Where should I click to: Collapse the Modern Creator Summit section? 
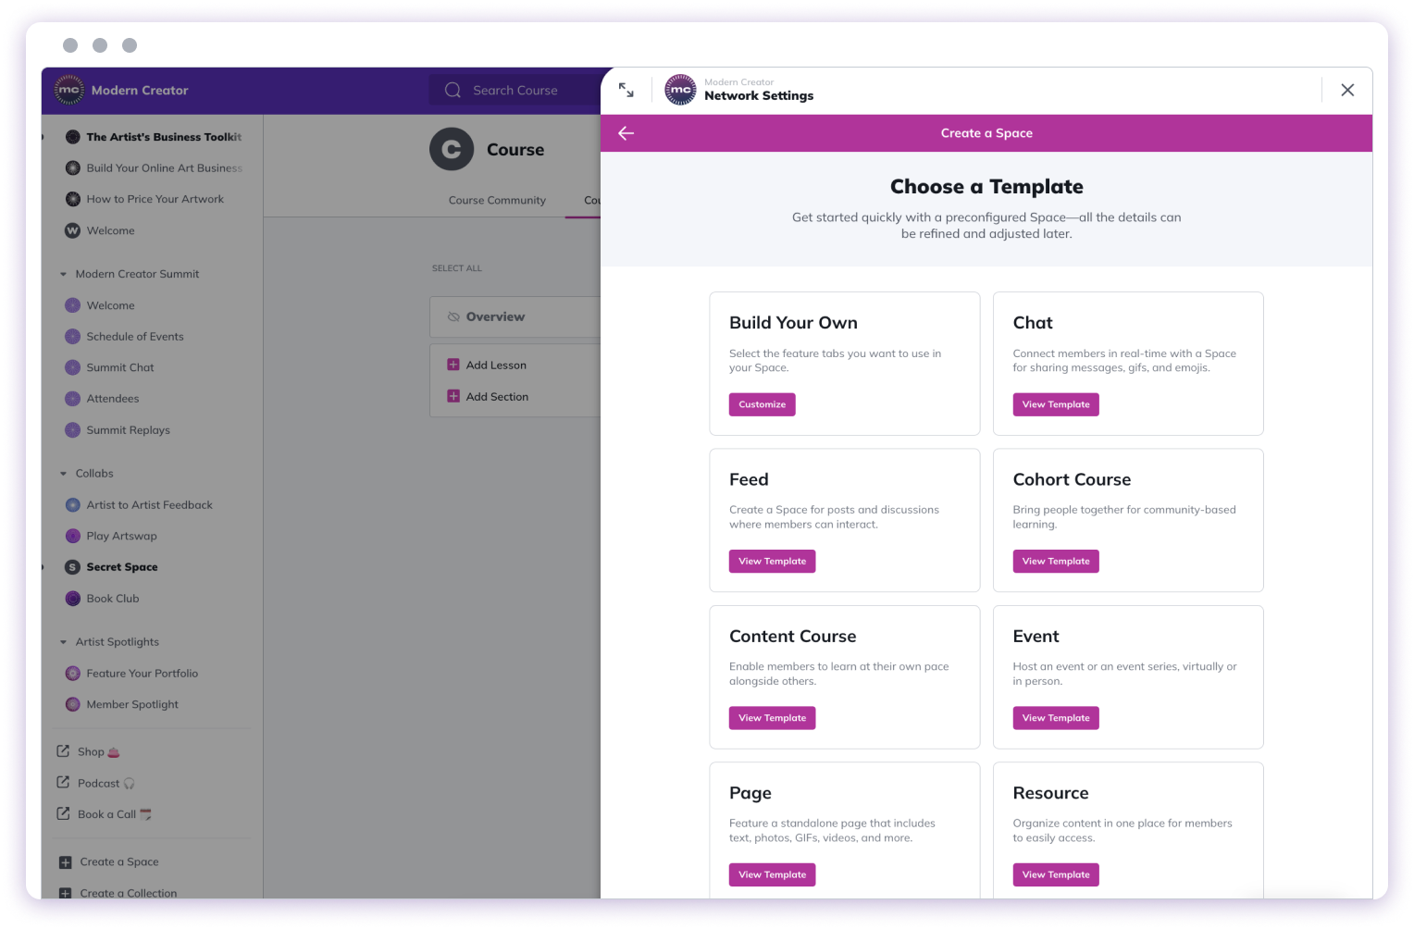[x=64, y=274]
